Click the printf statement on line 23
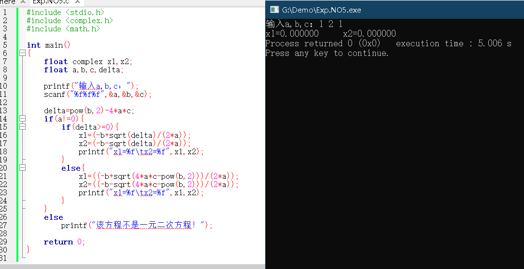Viewport: 524px width, 269px height. [141, 192]
